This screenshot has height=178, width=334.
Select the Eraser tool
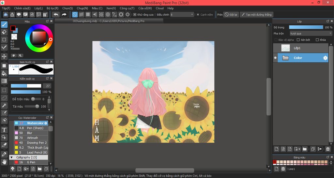click(4, 32)
